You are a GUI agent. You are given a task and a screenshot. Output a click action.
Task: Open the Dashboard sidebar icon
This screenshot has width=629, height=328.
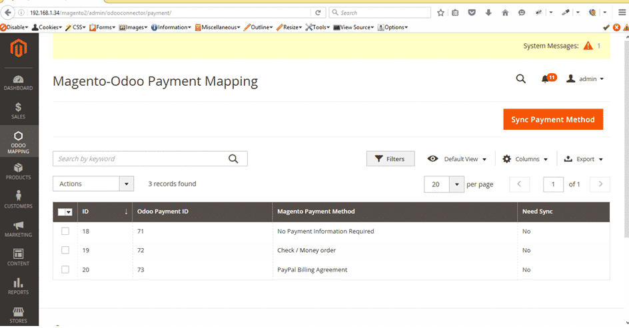pyautogui.click(x=19, y=83)
